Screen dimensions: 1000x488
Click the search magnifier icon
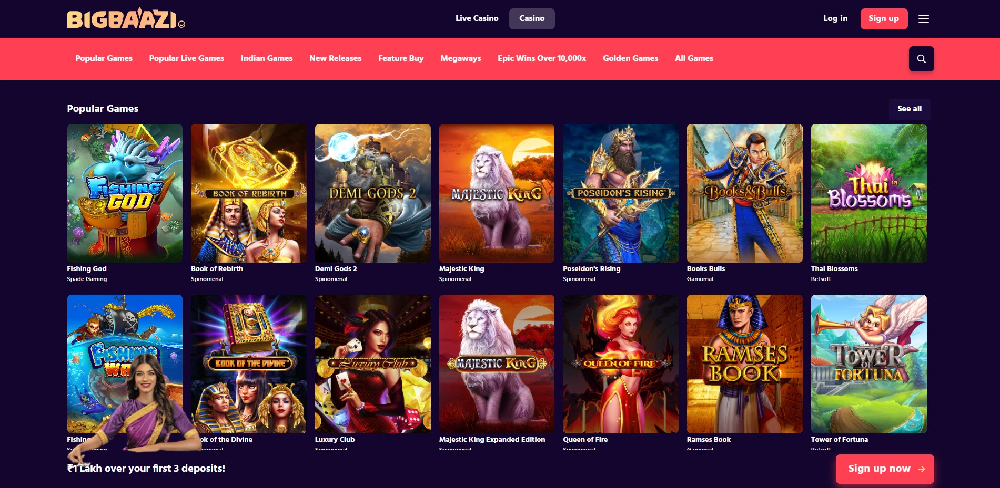click(x=921, y=59)
